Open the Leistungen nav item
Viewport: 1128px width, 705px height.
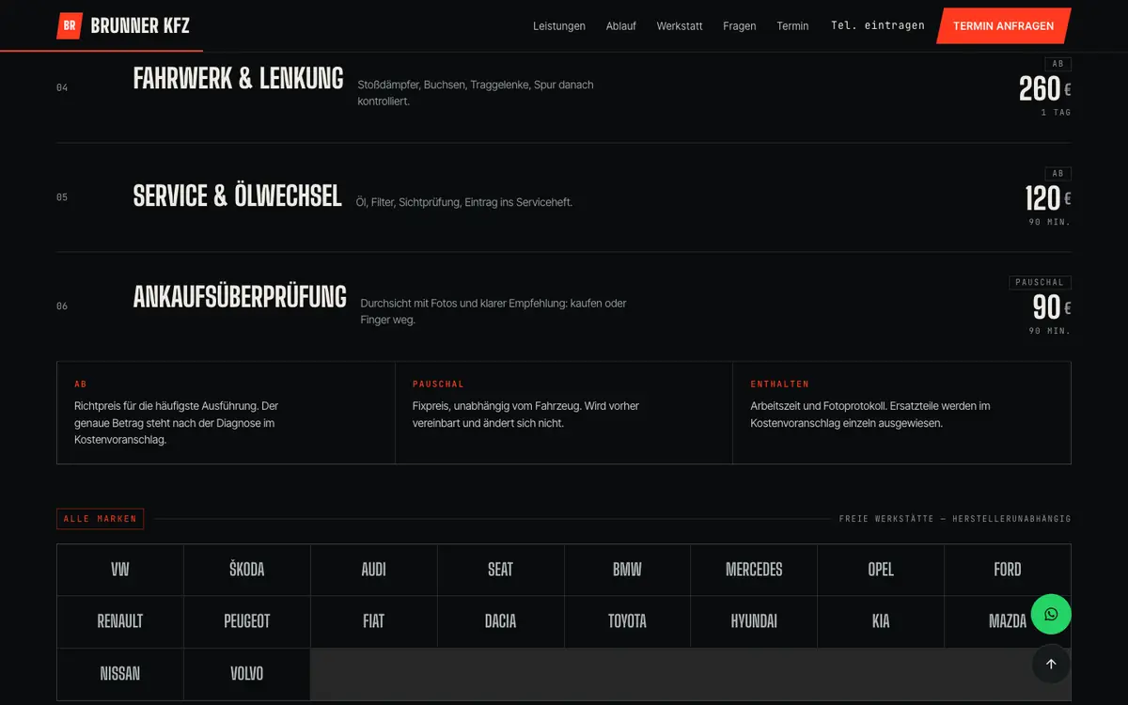(x=559, y=26)
